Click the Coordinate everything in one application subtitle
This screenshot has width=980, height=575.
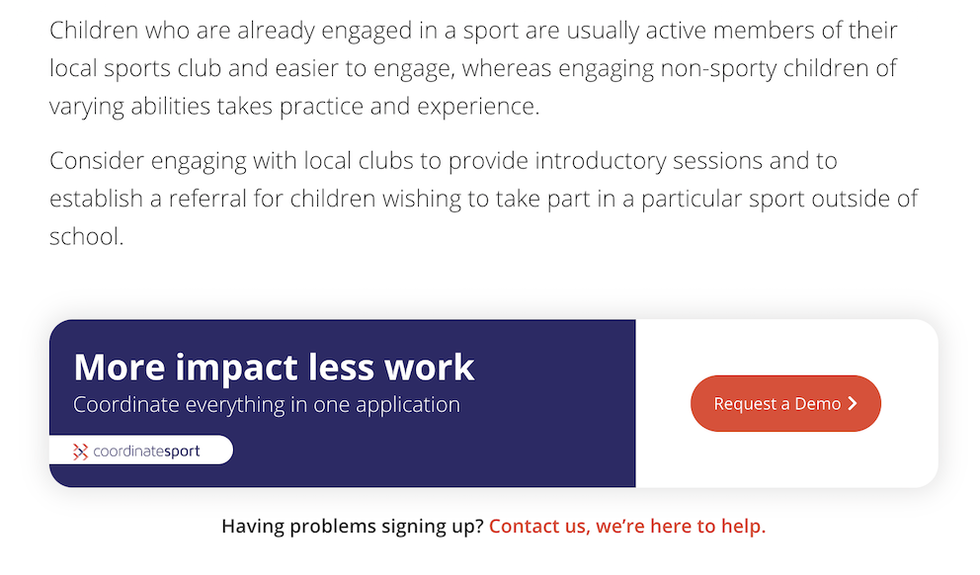point(266,404)
